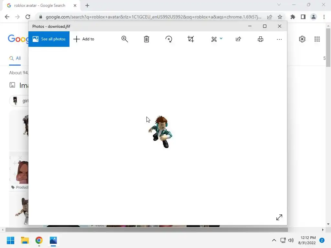The width and height of the screenshot is (331, 248).
Task: Open Chrome three-dot menu
Action: pyautogui.click(x=324, y=17)
